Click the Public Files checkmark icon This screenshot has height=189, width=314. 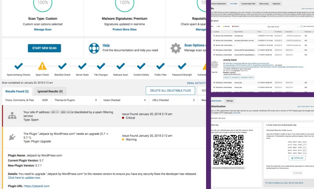point(161,66)
